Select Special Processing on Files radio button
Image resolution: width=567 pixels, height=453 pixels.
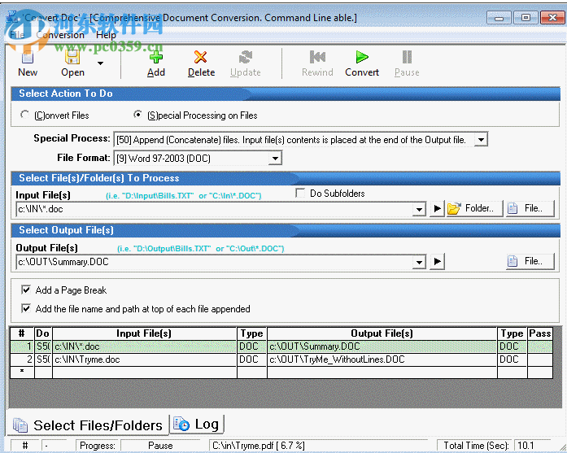pyautogui.click(x=137, y=115)
